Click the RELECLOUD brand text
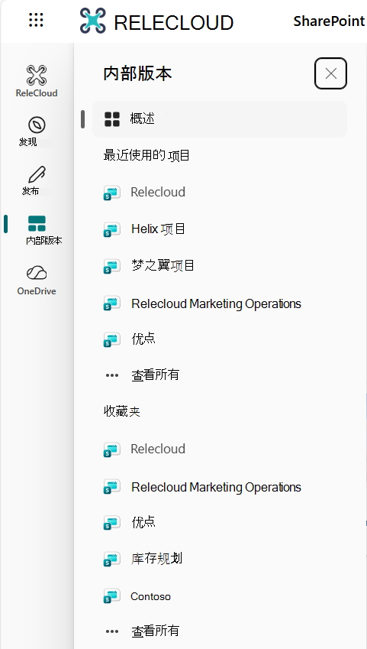The width and height of the screenshot is (367, 649). pos(174,23)
